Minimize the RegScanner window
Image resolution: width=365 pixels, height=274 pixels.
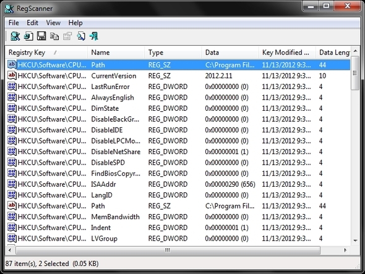tap(311, 6)
